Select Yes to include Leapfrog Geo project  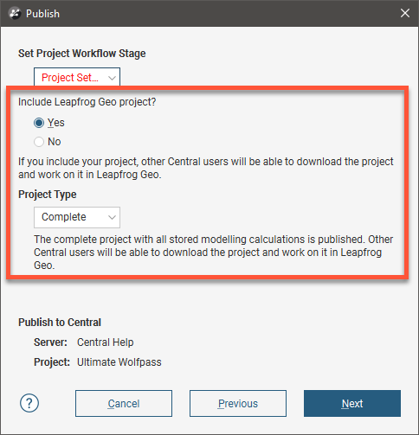point(39,123)
